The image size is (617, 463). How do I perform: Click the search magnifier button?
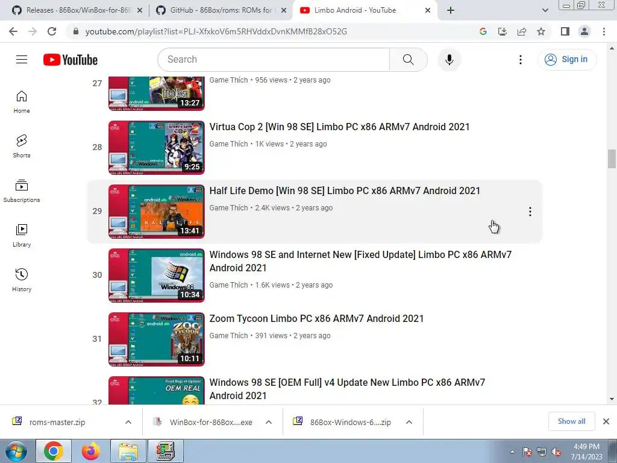pyautogui.click(x=408, y=60)
